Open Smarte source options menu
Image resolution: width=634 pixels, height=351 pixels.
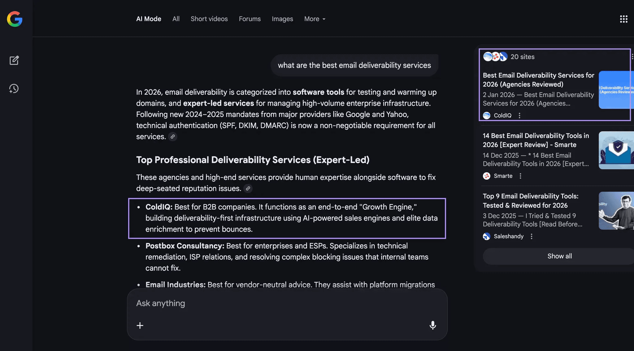(x=520, y=176)
